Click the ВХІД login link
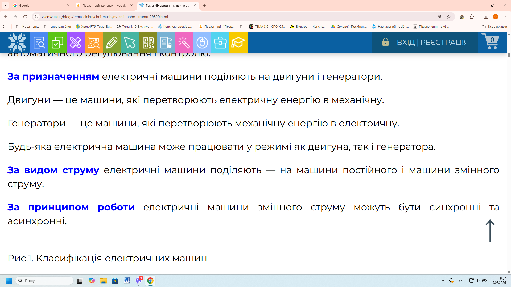 pos(406,42)
